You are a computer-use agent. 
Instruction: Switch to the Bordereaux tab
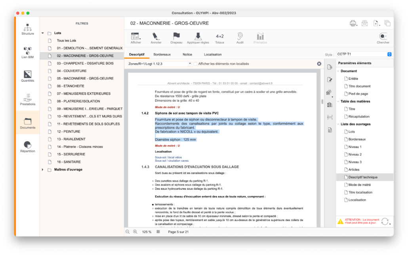click(x=162, y=54)
